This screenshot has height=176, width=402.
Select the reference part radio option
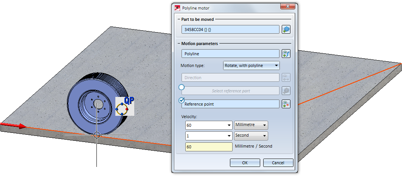point(182,87)
